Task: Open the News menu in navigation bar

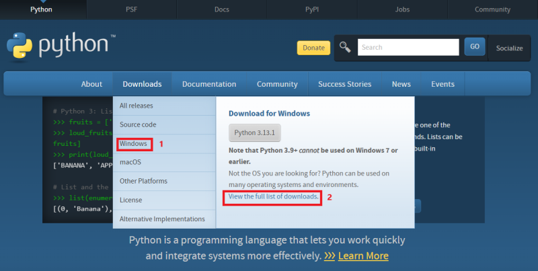Action: click(401, 84)
